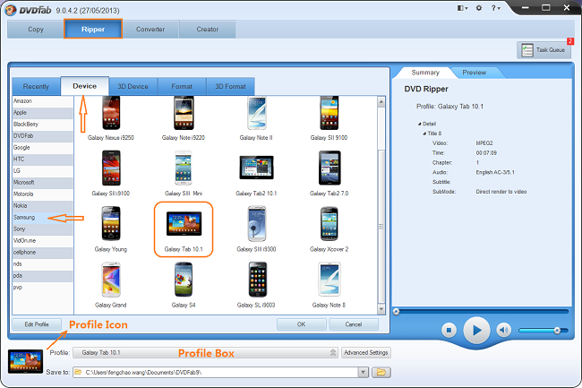
Task: Select Microsoft in the brand list
Action: [x=43, y=182]
